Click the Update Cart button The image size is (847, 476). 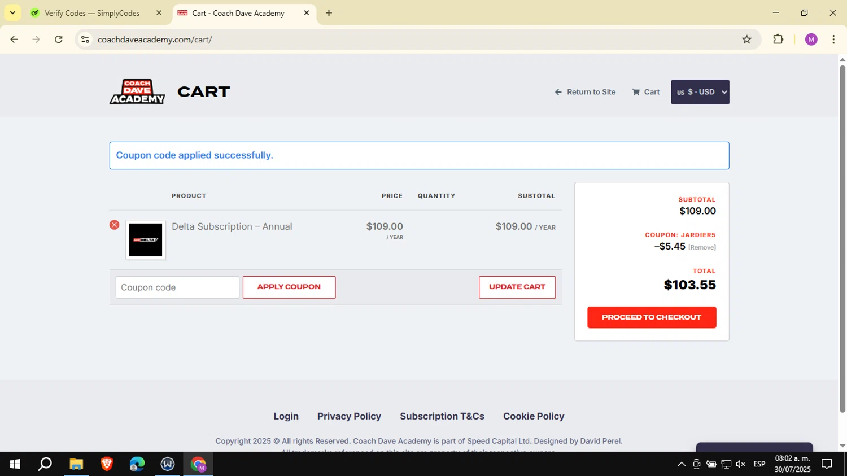[x=517, y=287]
